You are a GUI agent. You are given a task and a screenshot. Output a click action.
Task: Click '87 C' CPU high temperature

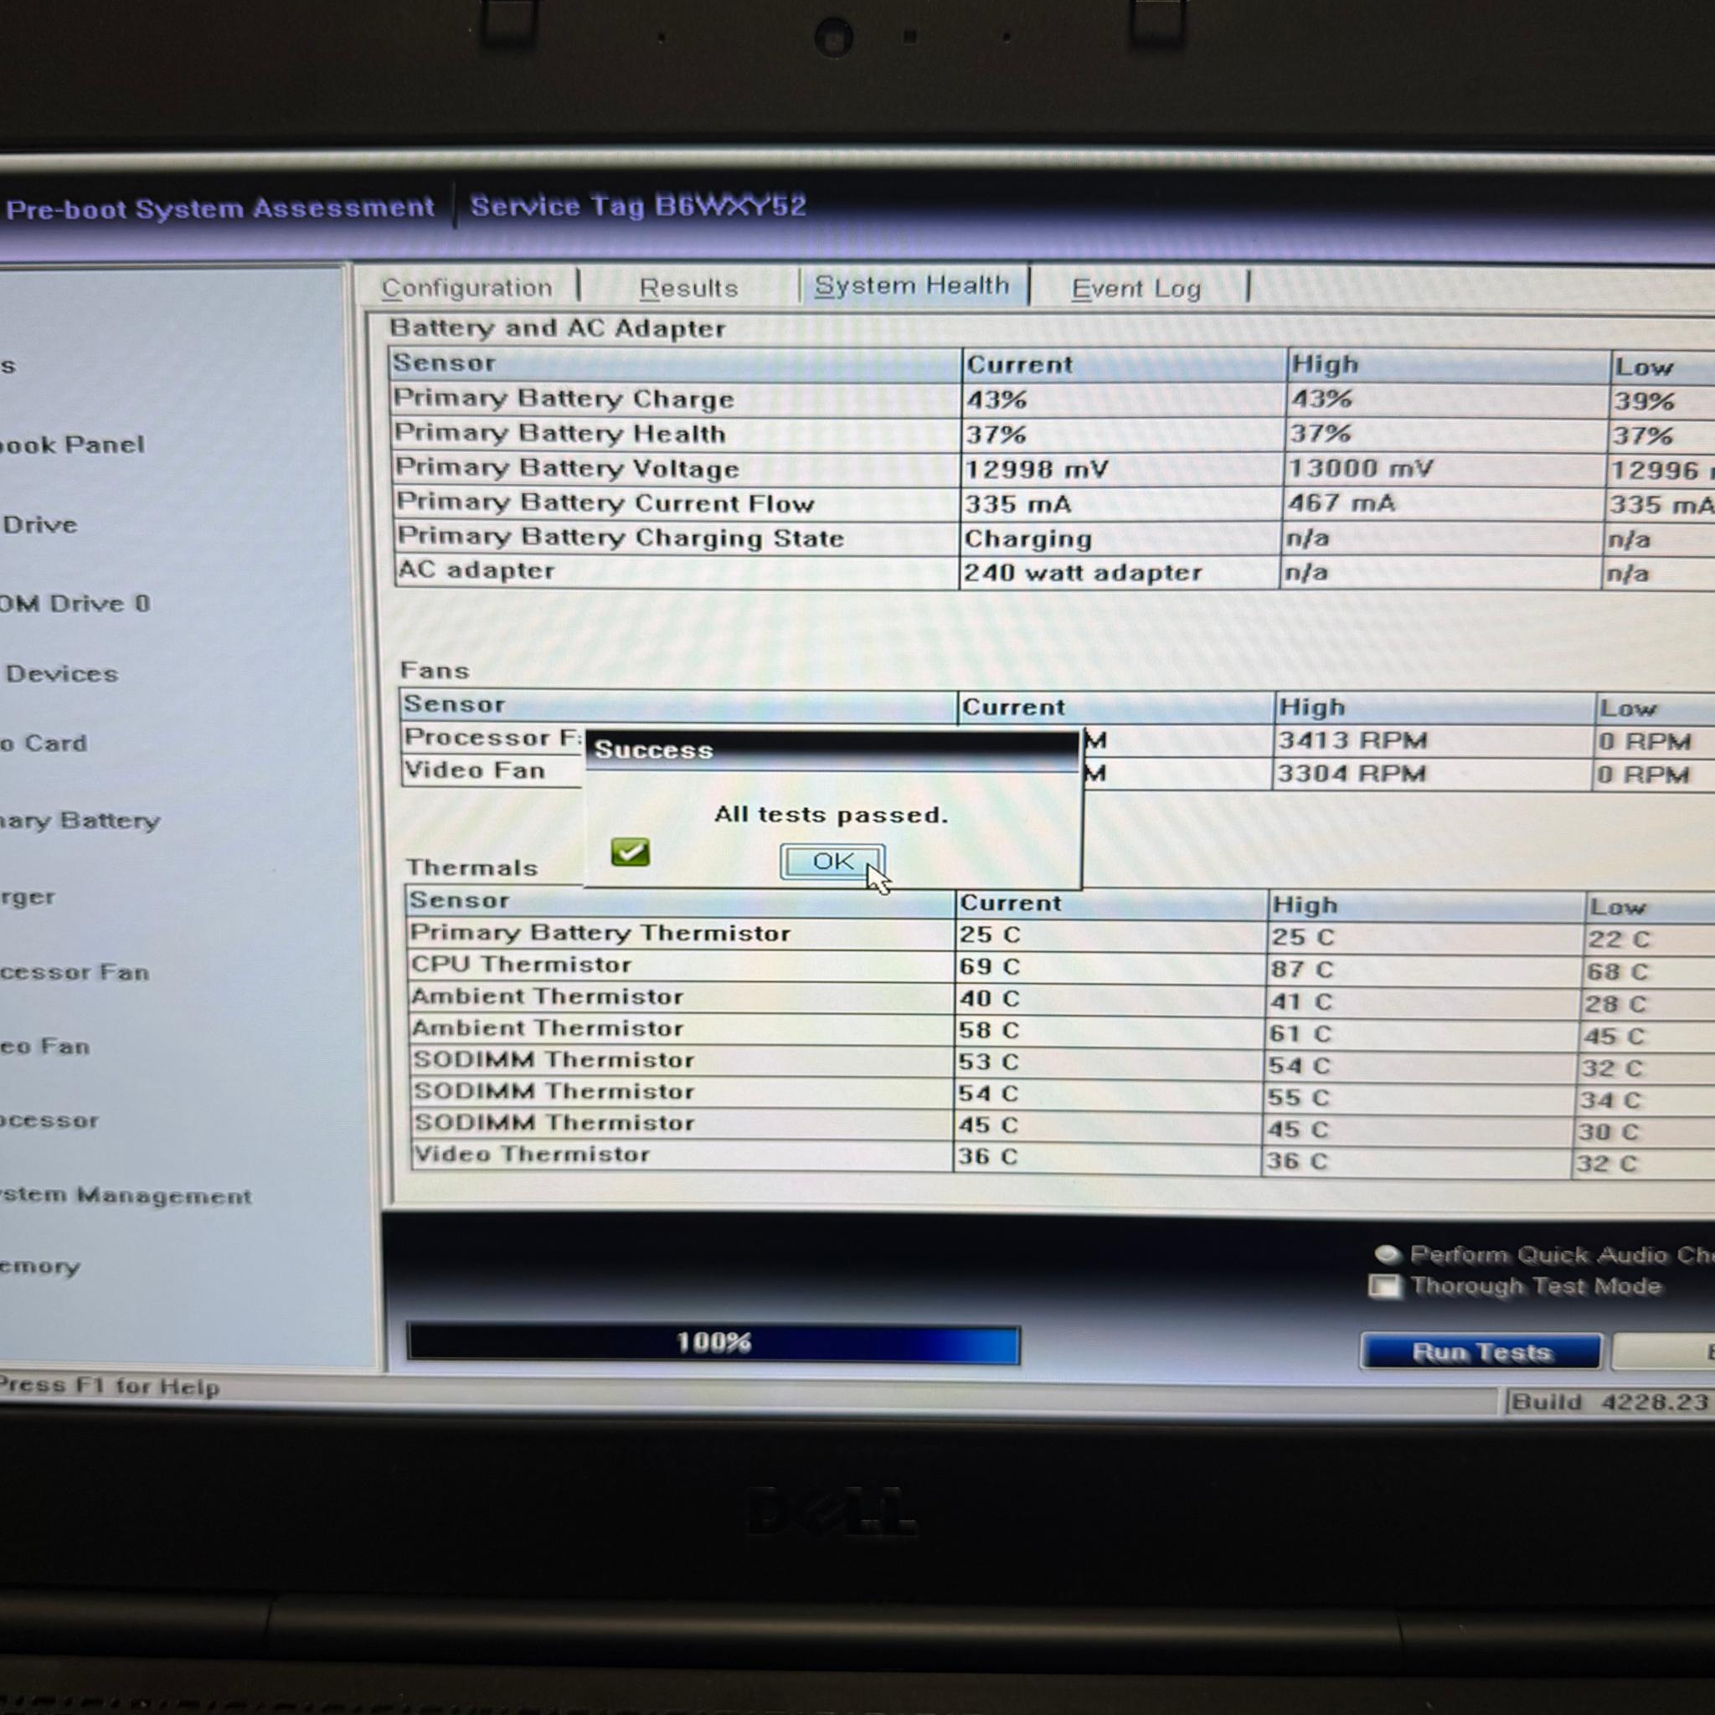pyautogui.click(x=1300, y=969)
